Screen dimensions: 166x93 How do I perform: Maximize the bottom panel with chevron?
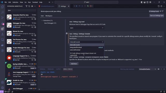pyautogui.click(x=161, y=69)
